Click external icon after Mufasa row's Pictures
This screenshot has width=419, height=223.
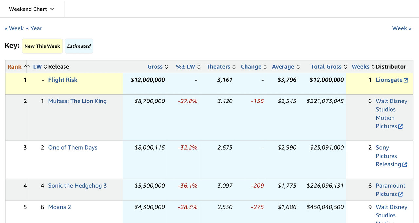[400, 127]
